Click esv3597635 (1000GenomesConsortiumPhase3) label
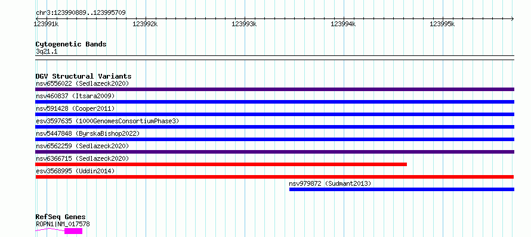Viewport: 531px width, 237px height. (107, 121)
